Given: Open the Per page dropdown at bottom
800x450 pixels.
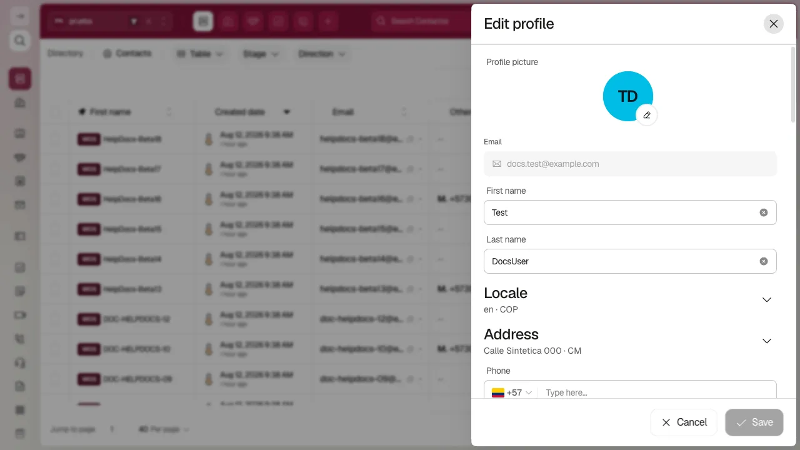Looking at the screenshot, I should pos(164,429).
